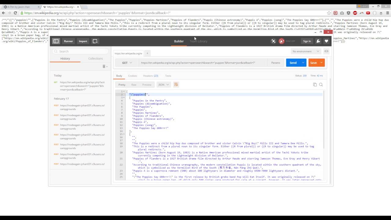Open the History tab in sidebar

click(x=65, y=58)
